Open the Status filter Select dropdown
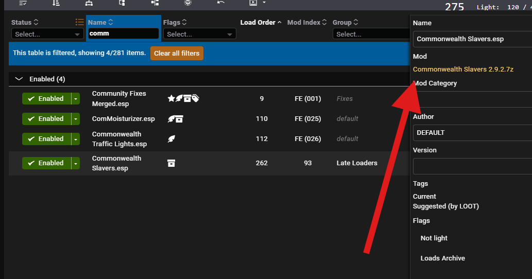Viewport: 532px width, 279px height. pyautogui.click(x=47, y=34)
